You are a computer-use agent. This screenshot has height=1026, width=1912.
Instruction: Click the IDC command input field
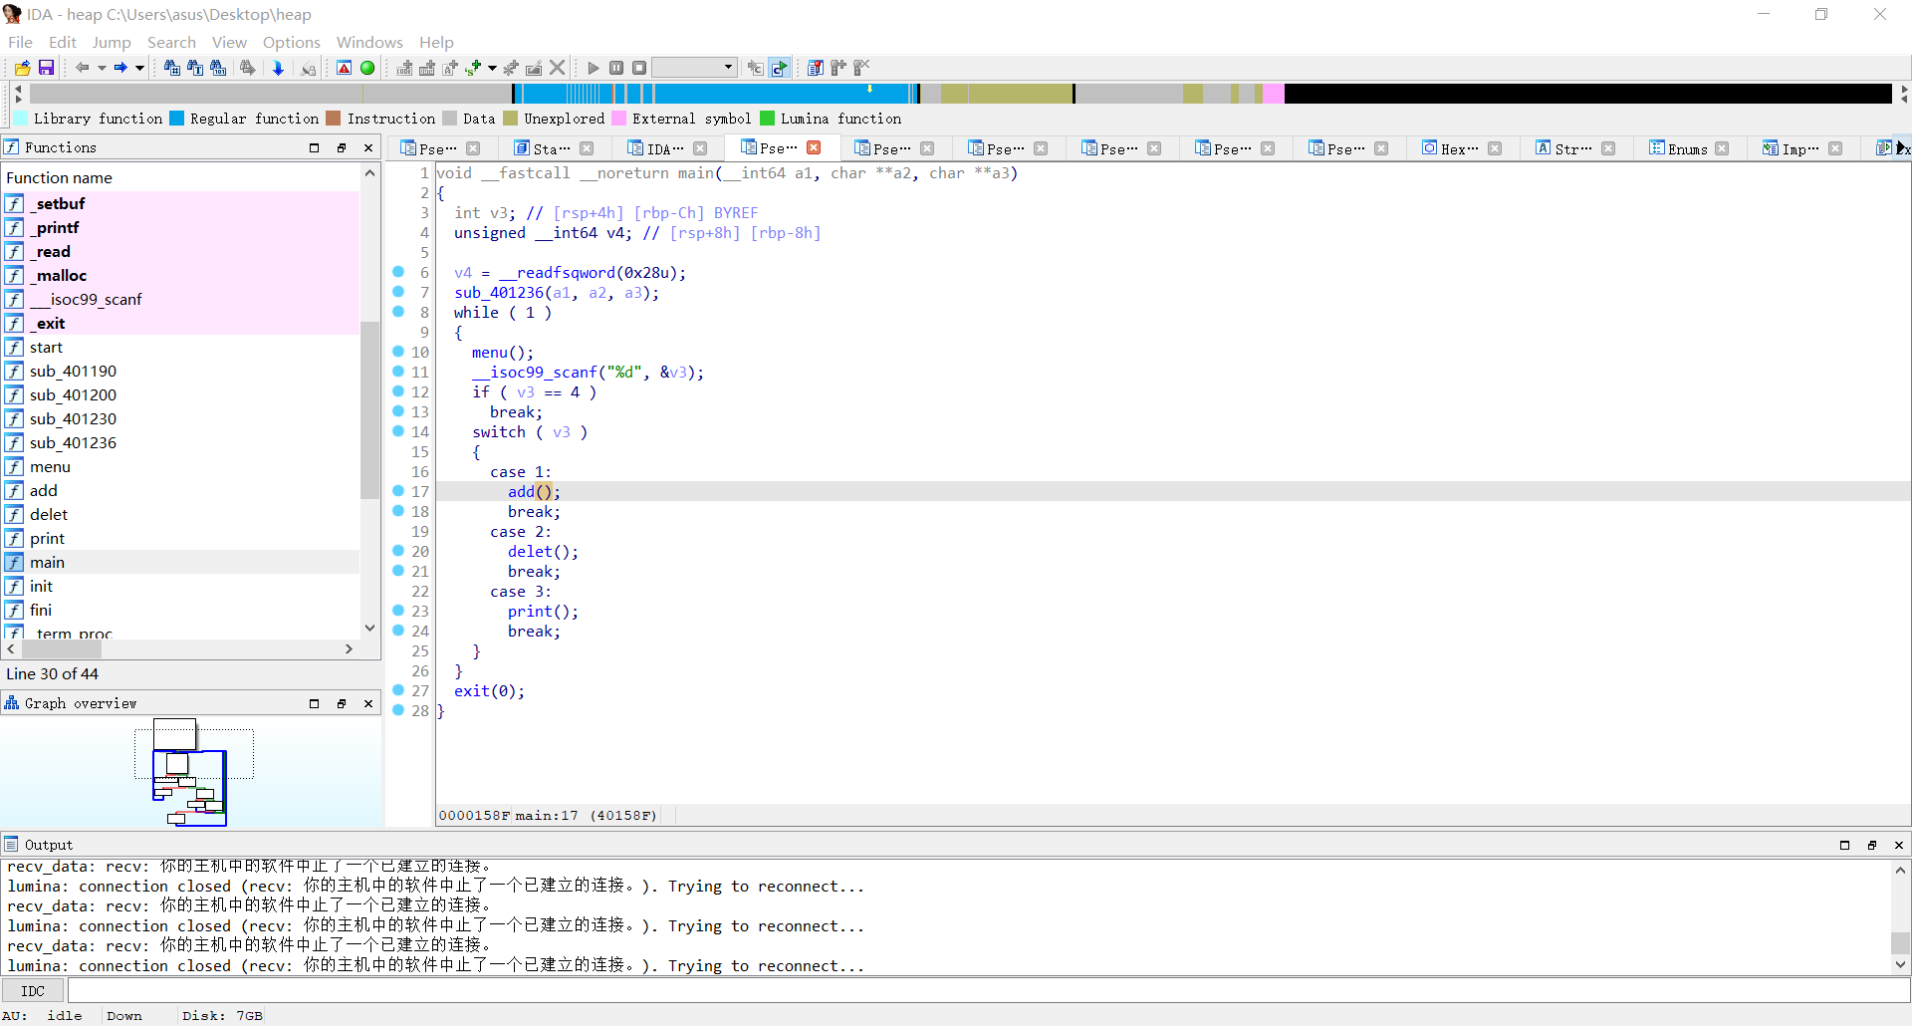[988, 990]
